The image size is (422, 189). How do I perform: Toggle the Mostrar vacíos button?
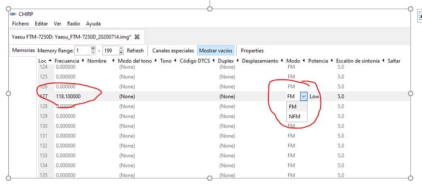pos(216,50)
